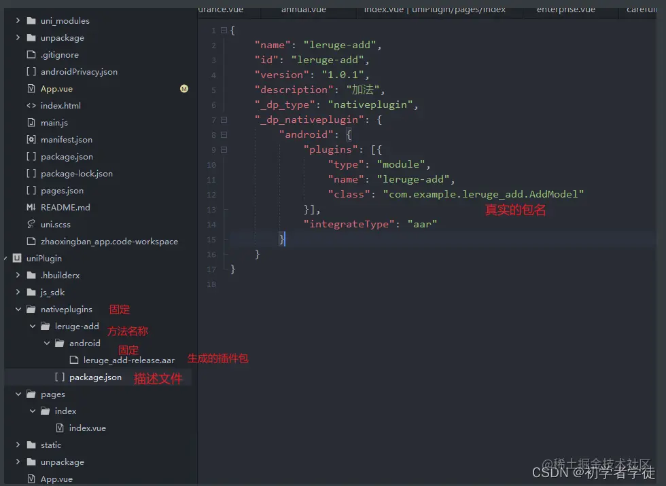666x486 pixels.
Task: Collapse the uniPlugin project chevron
Action: [x=5, y=258]
